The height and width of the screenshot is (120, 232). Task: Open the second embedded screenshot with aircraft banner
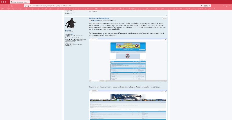(x=128, y=105)
